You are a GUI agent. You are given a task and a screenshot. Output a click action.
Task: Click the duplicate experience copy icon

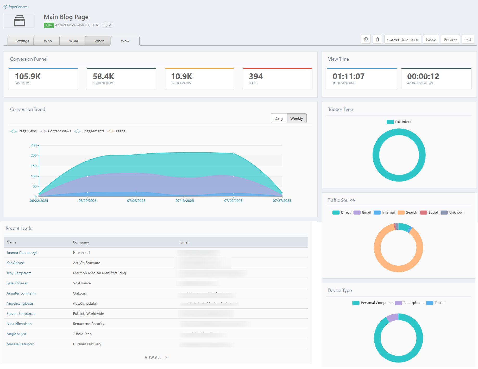click(x=366, y=40)
